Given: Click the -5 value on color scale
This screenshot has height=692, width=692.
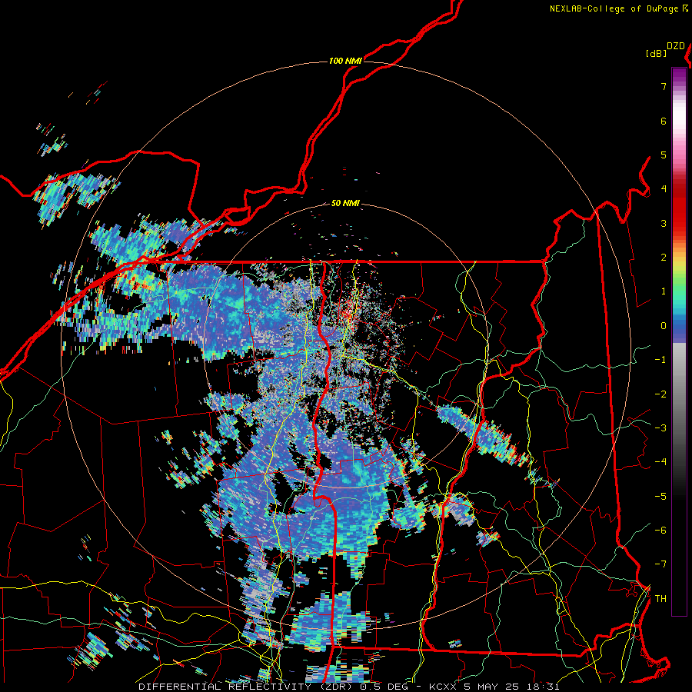Looking at the screenshot, I should [x=660, y=497].
